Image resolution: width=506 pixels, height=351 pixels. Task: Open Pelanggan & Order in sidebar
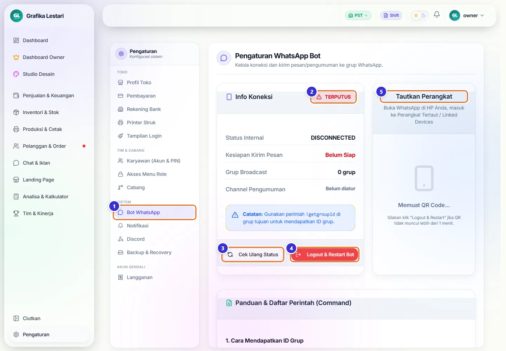(x=49, y=146)
